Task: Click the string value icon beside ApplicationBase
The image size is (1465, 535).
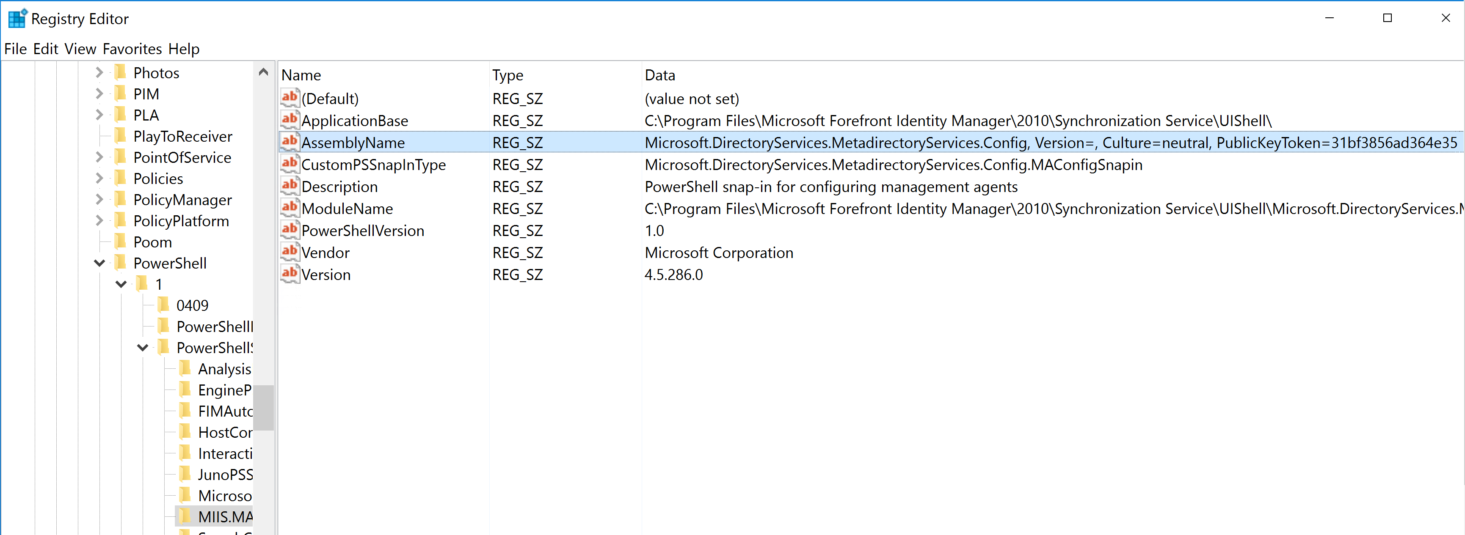Action: pyautogui.click(x=290, y=119)
